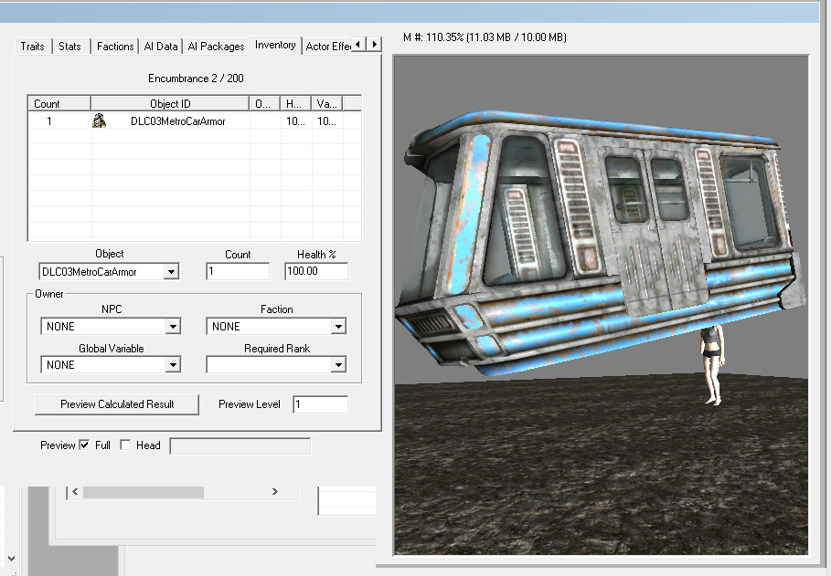
Task: Open the Stats tab
Action: [69, 46]
